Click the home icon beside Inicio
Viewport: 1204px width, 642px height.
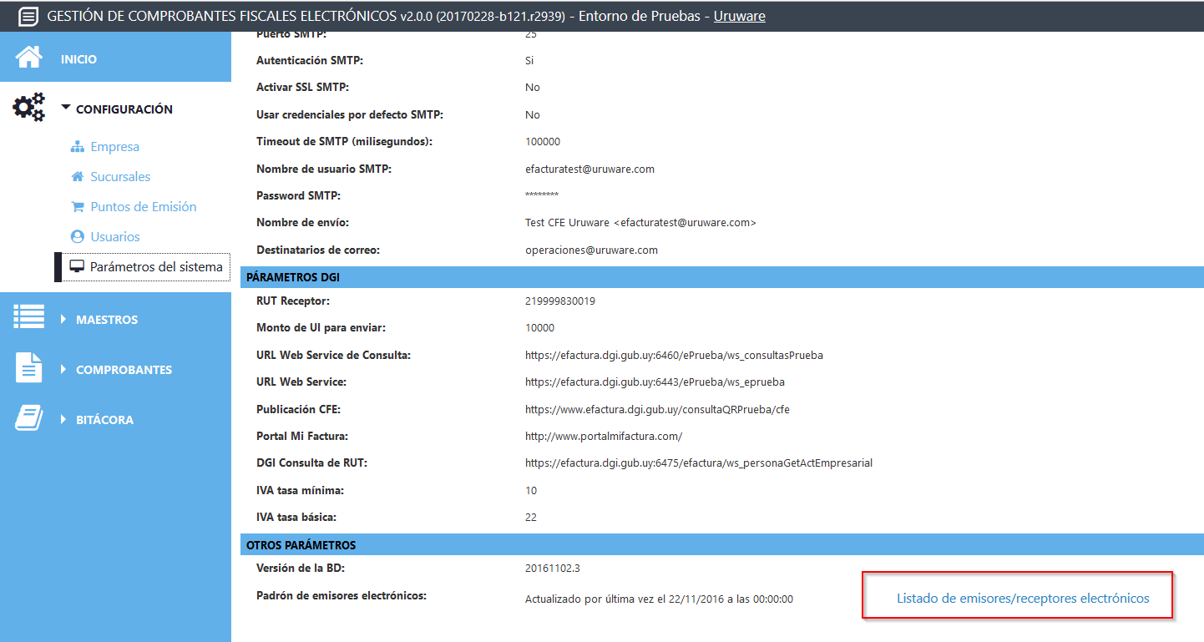pyautogui.click(x=29, y=58)
